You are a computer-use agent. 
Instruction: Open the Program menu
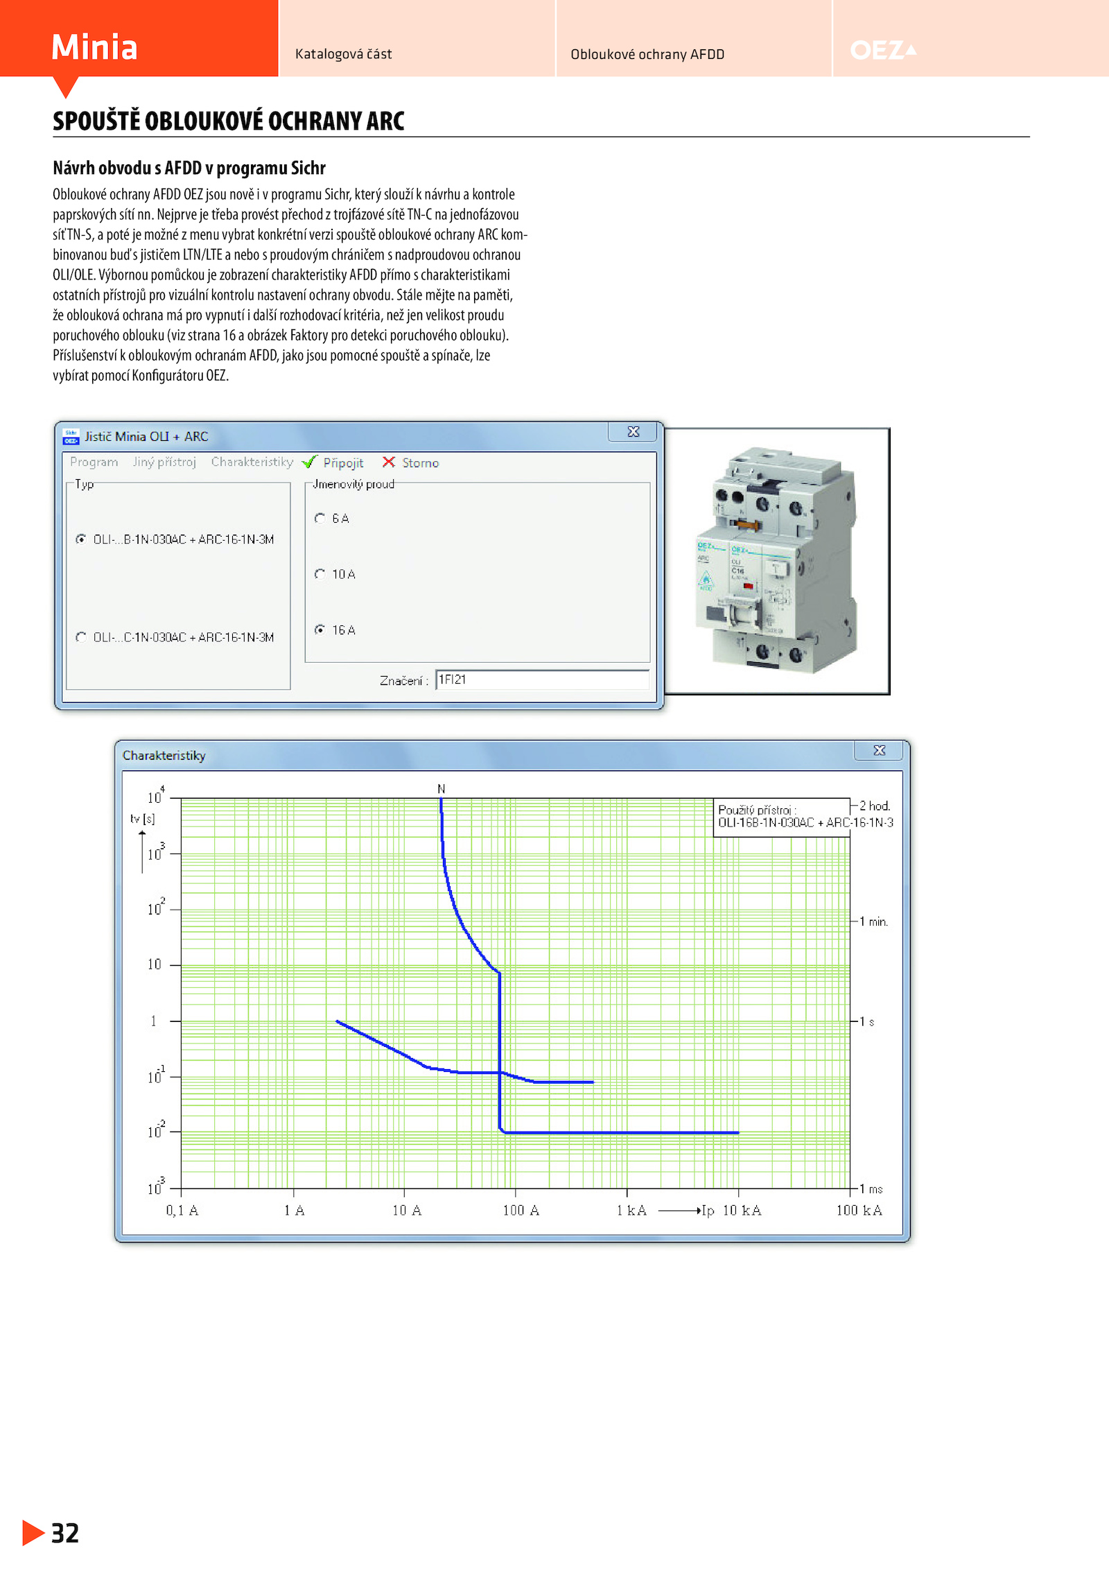94,462
